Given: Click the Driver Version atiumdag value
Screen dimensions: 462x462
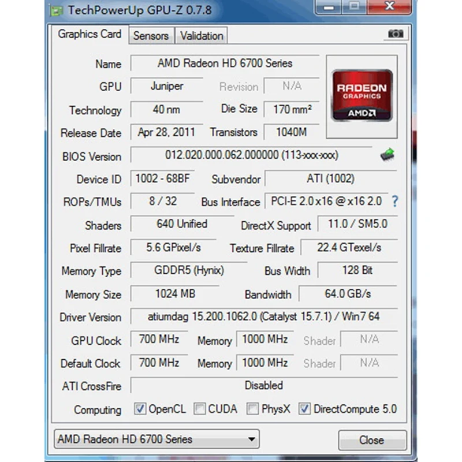Looking at the screenshot, I should 264,316.
